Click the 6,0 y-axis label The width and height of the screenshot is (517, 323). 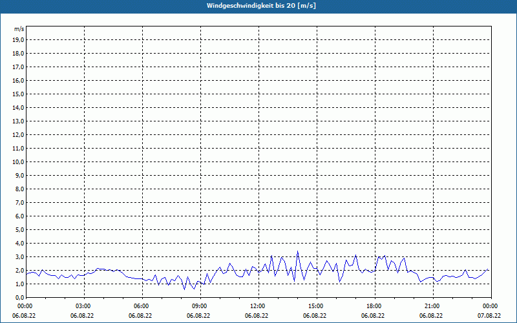tap(20, 216)
